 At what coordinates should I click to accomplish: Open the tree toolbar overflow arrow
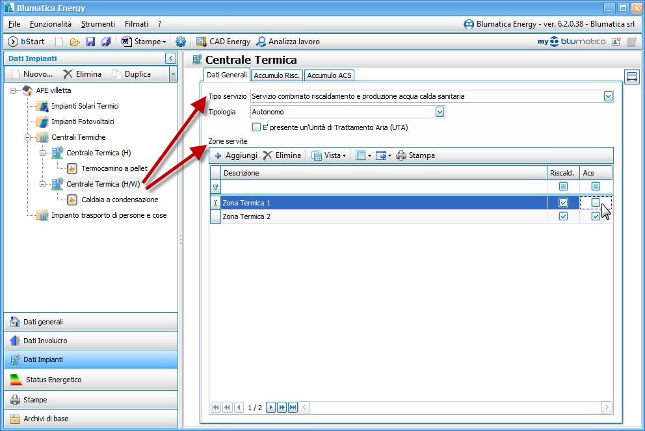[x=173, y=75]
